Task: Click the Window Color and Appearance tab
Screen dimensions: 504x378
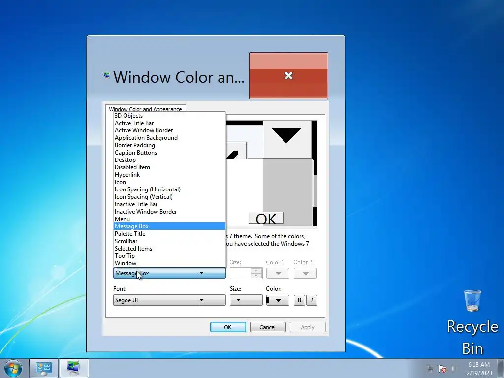Action: point(146,109)
